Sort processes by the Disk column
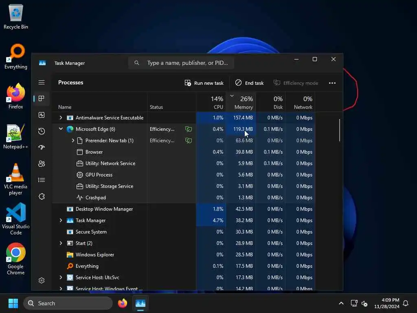The height and width of the screenshot is (313, 417). tap(270, 102)
